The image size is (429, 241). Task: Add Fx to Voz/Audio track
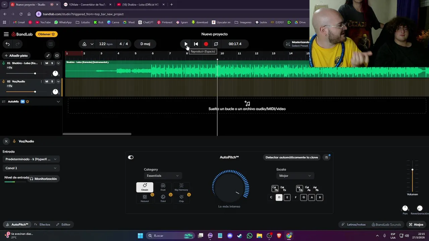[9, 86]
